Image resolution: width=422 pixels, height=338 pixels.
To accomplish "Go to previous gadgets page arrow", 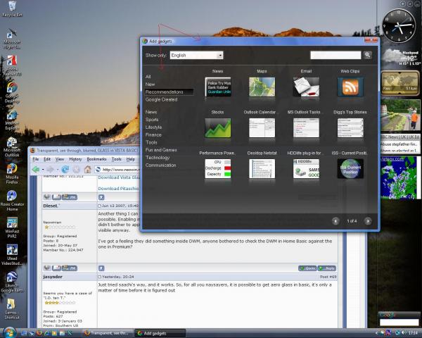I will pyautogui.click(x=335, y=221).
